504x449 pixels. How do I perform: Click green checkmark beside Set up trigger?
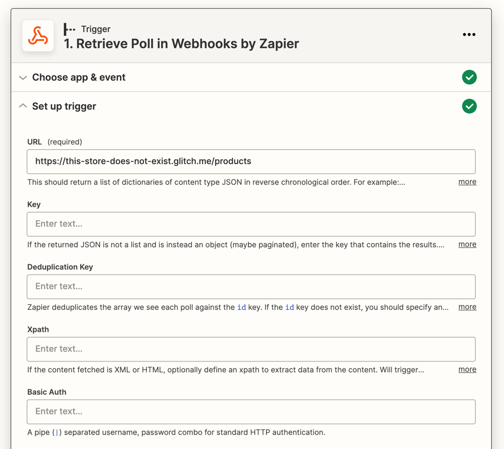469,106
